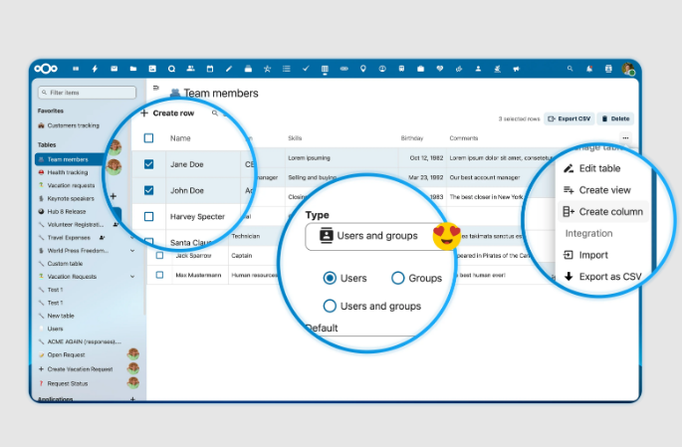Toggle the navigation sidebar icon above title

156,88
